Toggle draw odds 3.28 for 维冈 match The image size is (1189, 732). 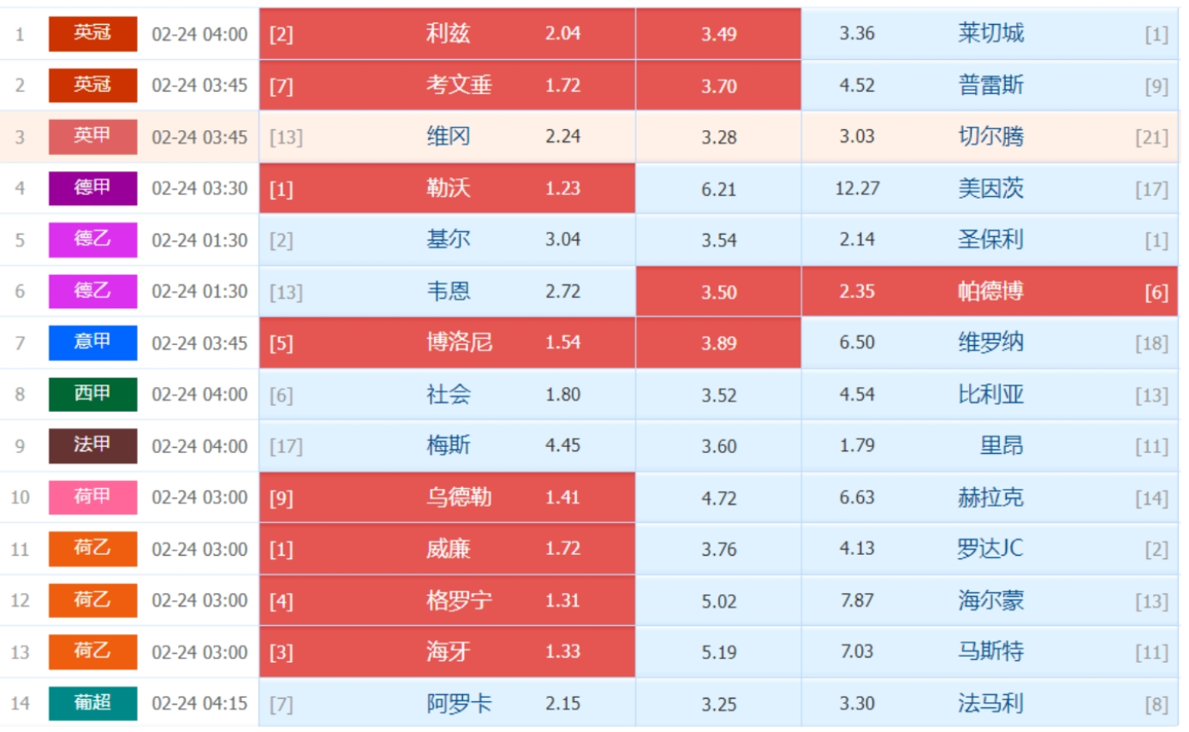click(719, 137)
